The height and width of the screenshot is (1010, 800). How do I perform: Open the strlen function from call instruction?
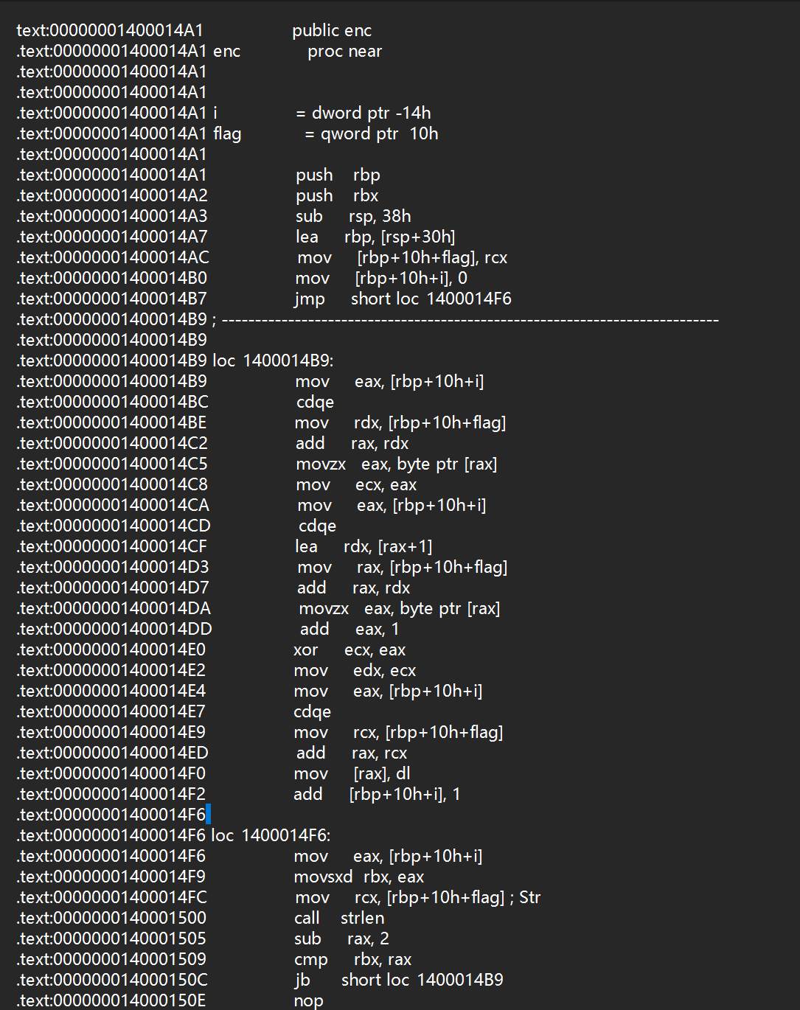(x=362, y=919)
